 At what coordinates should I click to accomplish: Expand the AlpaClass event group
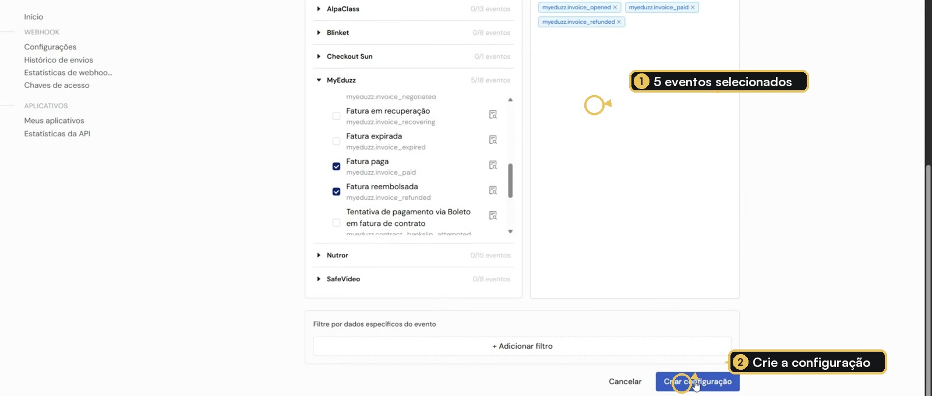(319, 9)
